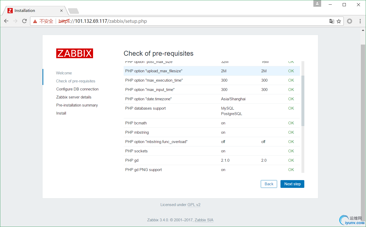Click the PHP sockets row label
The image size is (366, 227).
point(136,151)
